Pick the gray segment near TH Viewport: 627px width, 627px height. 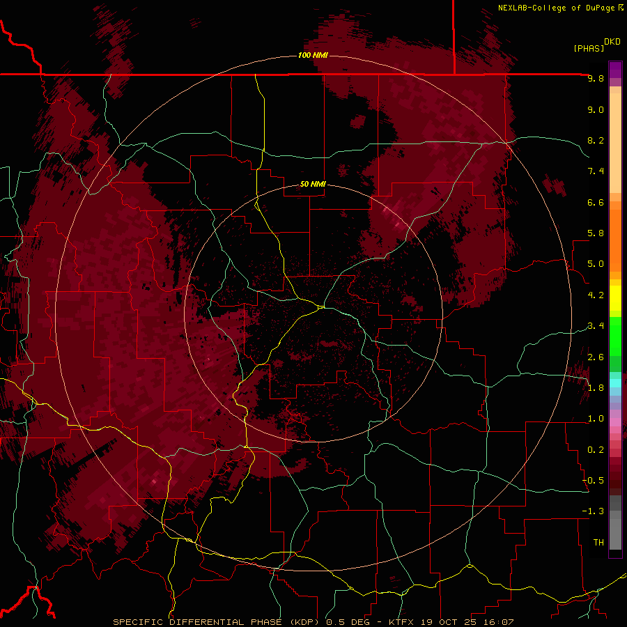tap(615, 534)
